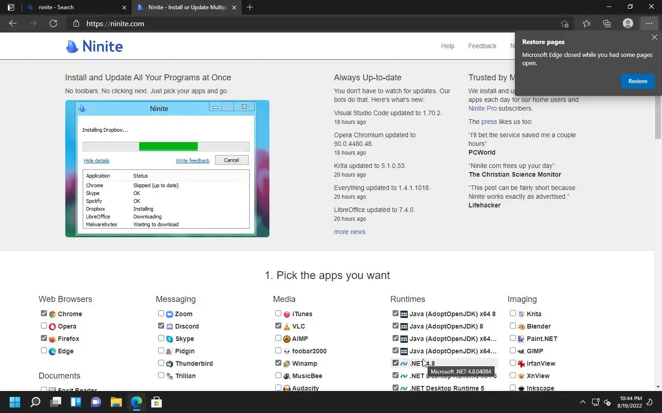Click the GIMP app icon
Image resolution: width=662 pixels, height=413 pixels.
(x=521, y=352)
